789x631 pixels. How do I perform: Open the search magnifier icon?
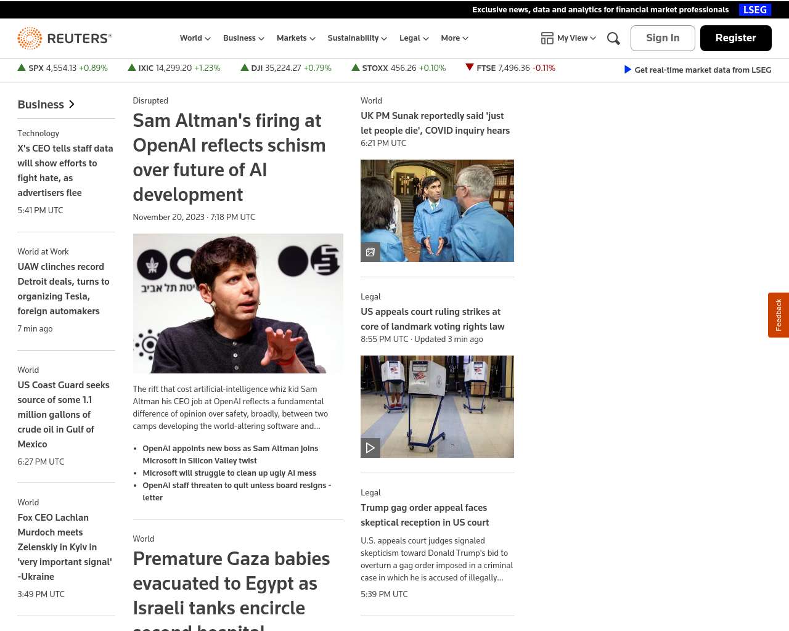613,38
